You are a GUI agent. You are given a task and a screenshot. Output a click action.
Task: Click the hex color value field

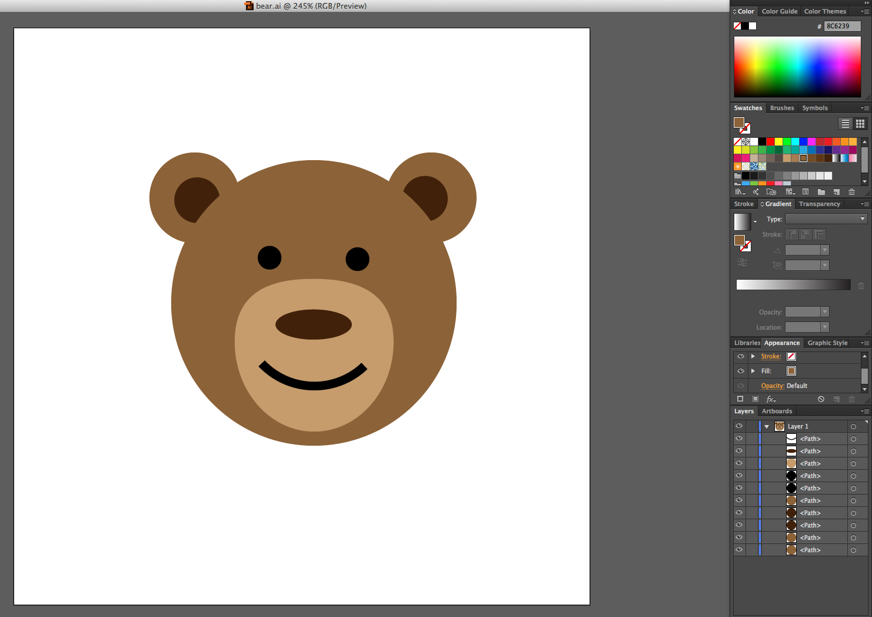coord(842,26)
